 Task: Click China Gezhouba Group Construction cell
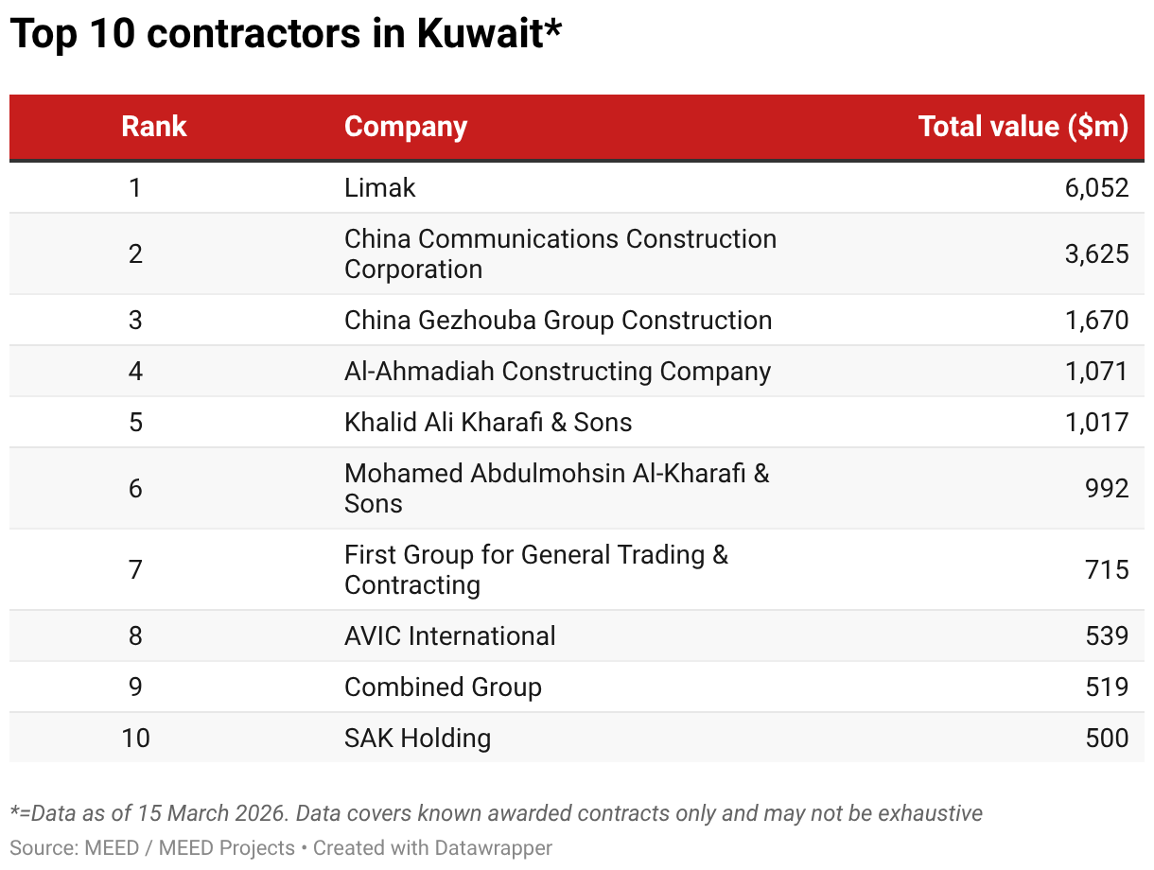pyautogui.click(x=558, y=320)
